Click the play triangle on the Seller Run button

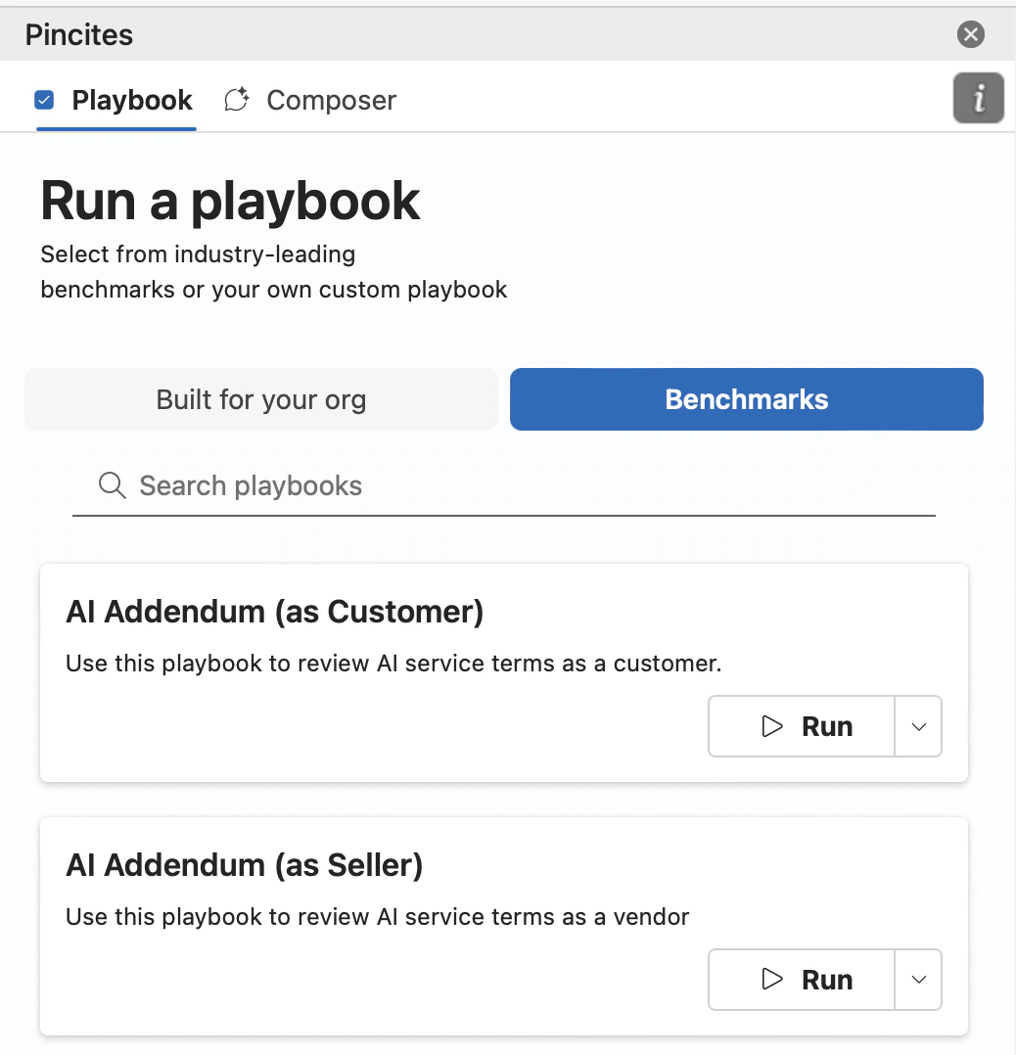click(773, 980)
